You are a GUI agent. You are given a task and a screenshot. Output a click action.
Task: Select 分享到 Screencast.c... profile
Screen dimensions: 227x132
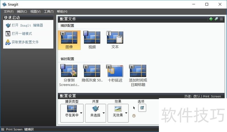[69, 75]
